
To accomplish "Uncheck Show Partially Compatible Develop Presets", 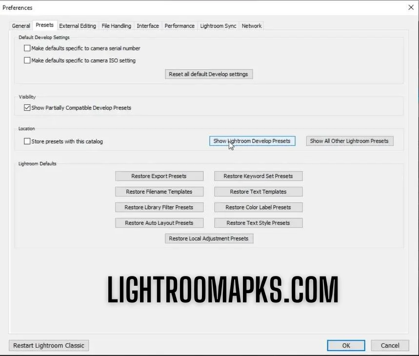I will point(27,108).
